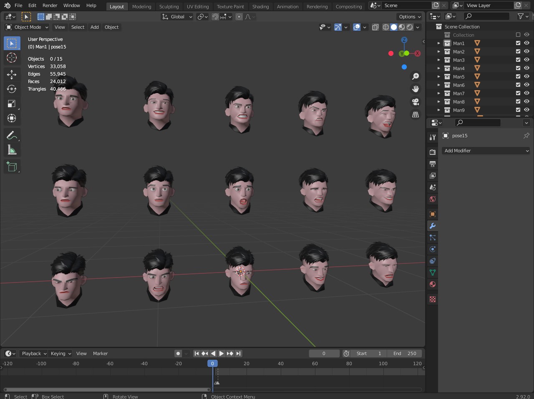Select the Cursor tool in toolbar
The width and height of the screenshot is (534, 399).
click(x=12, y=58)
